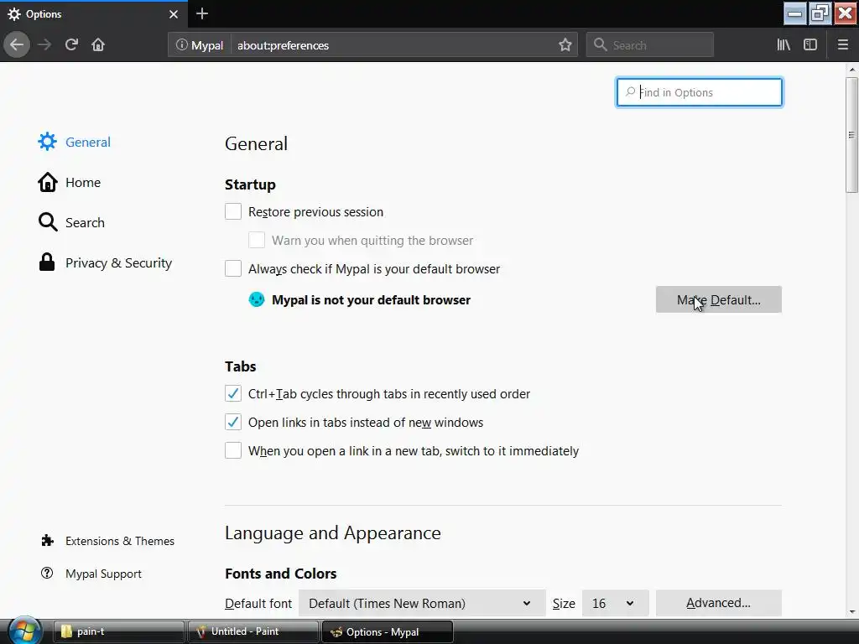Open a new tab with plus icon
This screenshot has height=644, width=859.
pyautogui.click(x=202, y=13)
